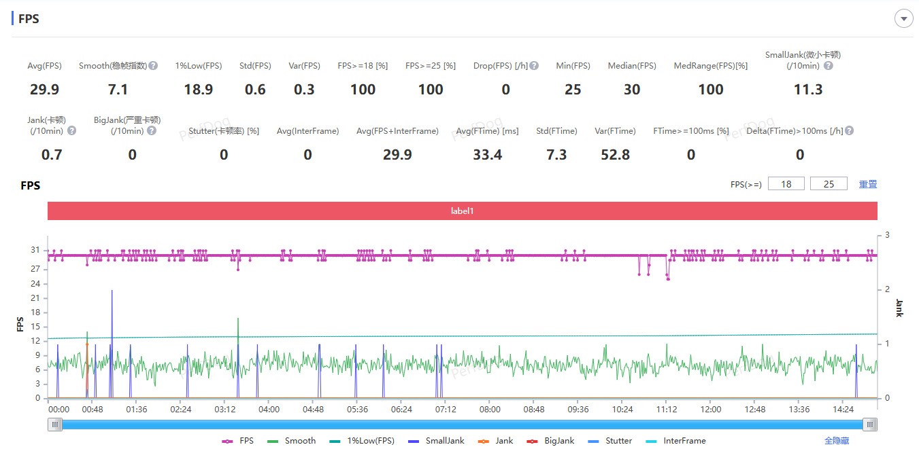Click the left handle of the time range slider
The width and height of the screenshot is (919, 449).
point(56,425)
